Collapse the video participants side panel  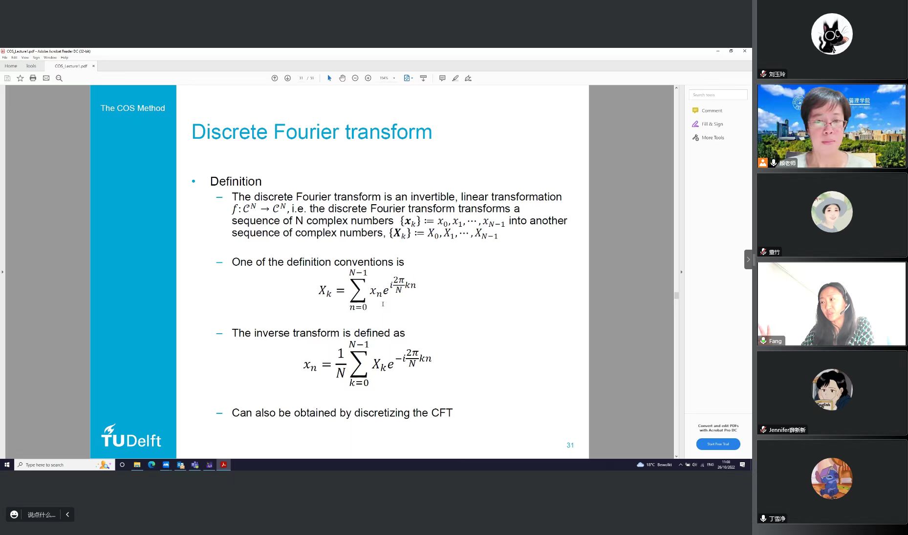tap(748, 259)
